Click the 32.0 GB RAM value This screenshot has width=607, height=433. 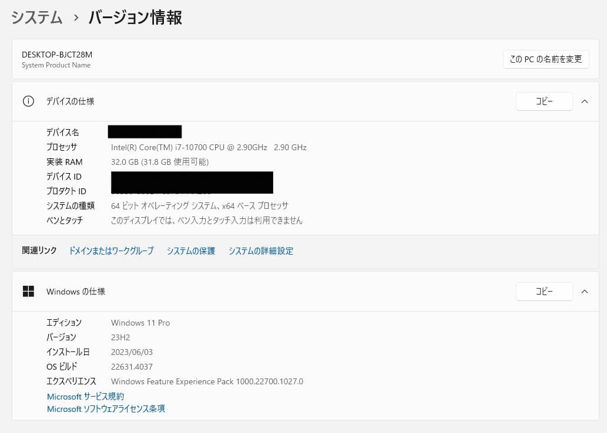tap(160, 162)
